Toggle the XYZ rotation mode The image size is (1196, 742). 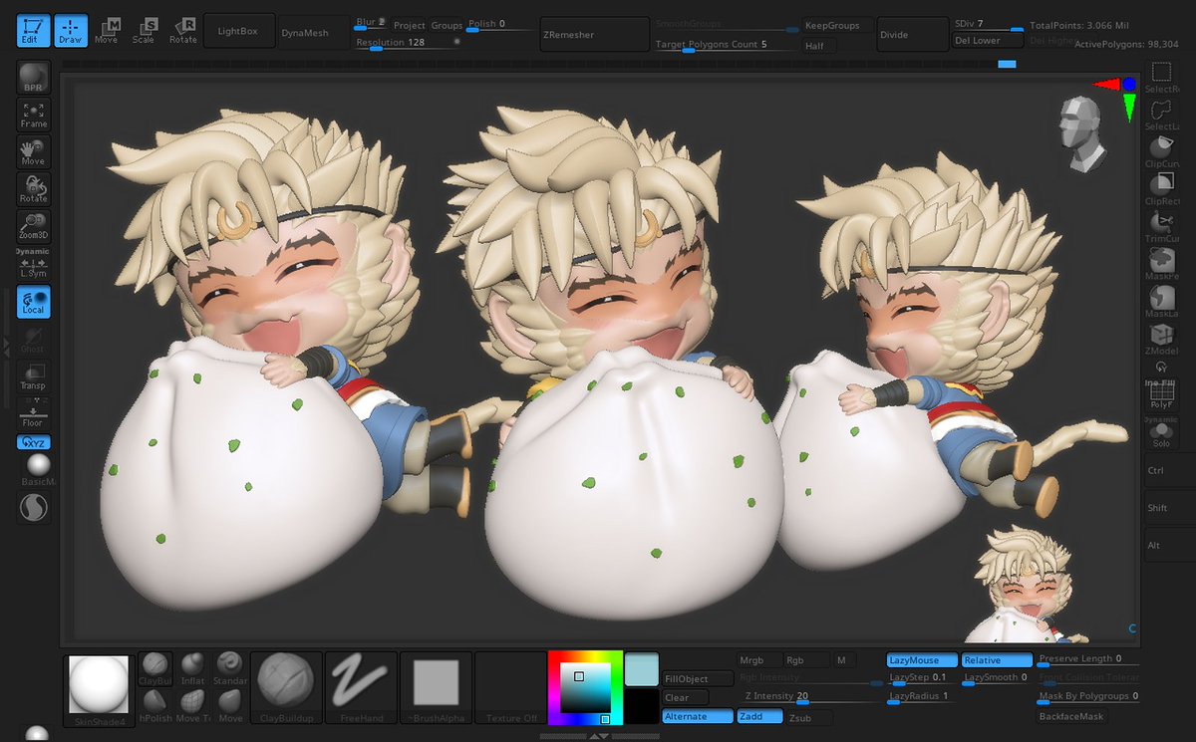(x=34, y=442)
